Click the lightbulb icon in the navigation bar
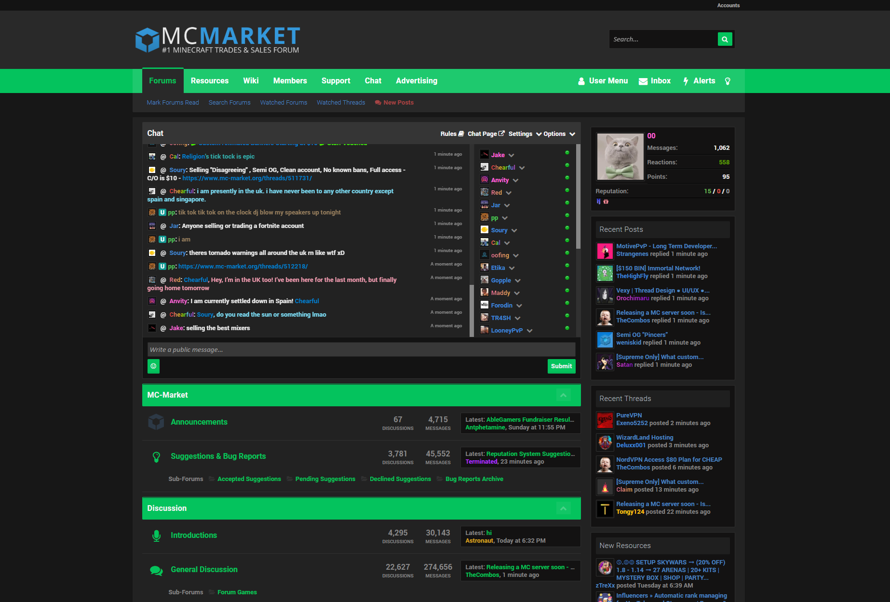 pyautogui.click(x=728, y=81)
